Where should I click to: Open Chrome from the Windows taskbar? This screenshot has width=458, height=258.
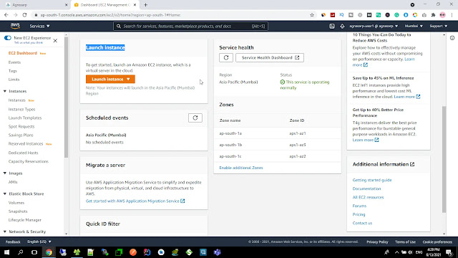(49, 252)
